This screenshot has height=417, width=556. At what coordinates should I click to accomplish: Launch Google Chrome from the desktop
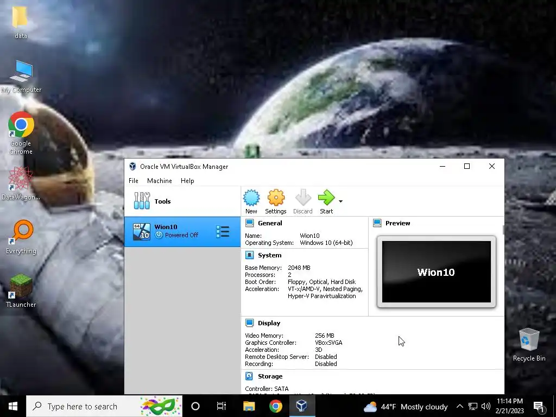point(21,134)
